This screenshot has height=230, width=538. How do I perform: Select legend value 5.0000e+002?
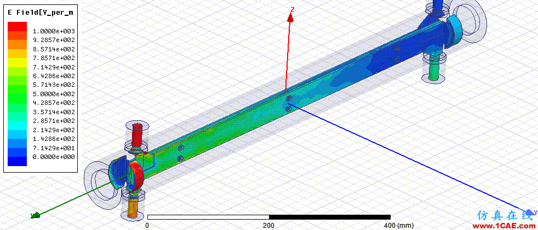[53, 94]
